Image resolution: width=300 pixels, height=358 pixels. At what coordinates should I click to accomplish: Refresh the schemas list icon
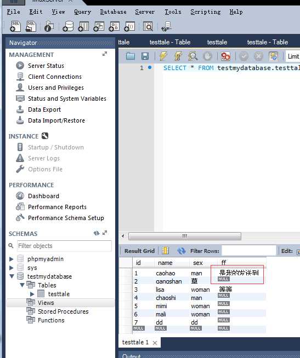tap(97, 233)
